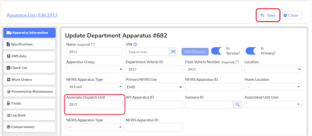
Task: Click the floppy disk icon on Save
Action: [x=263, y=15]
